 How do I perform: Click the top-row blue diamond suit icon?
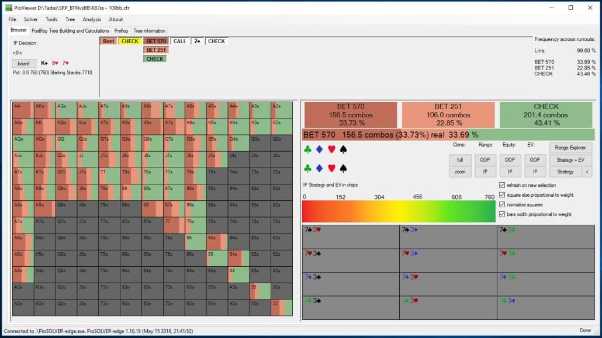point(320,149)
